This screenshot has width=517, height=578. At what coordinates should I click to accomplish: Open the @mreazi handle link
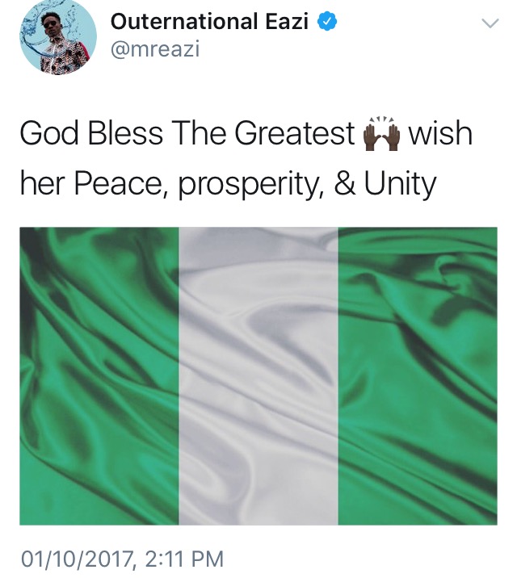pyautogui.click(x=155, y=49)
